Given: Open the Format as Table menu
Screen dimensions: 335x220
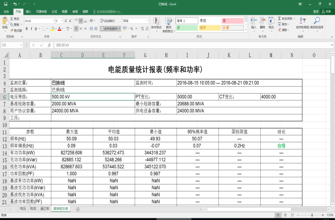Looking at the screenshot, I should point(169,24).
